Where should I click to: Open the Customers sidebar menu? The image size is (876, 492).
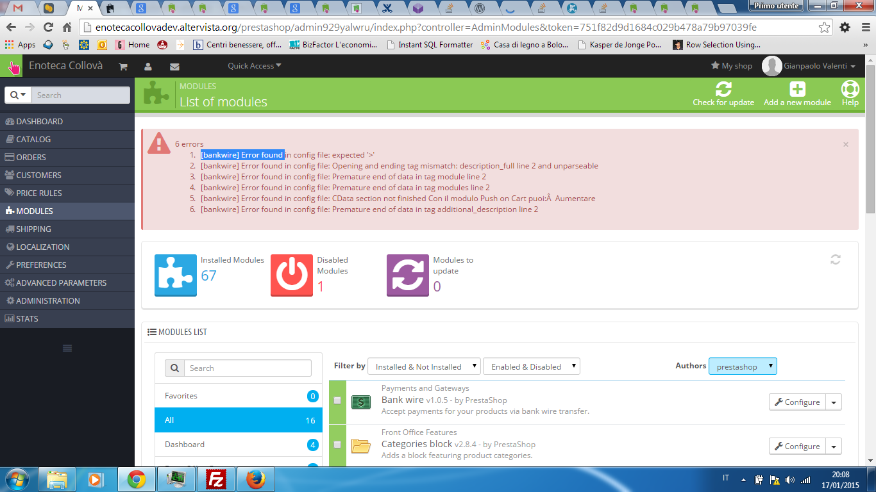click(x=67, y=175)
